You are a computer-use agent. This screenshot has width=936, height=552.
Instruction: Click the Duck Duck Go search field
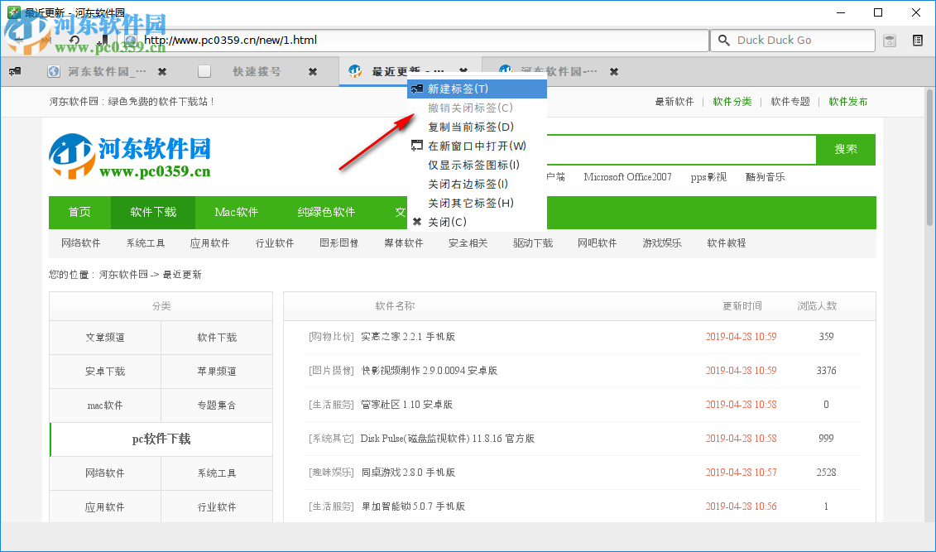click(x=794, y=40)
